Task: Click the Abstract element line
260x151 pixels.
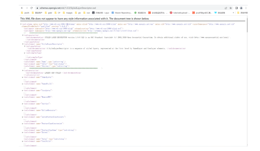Action: point(47,66)
